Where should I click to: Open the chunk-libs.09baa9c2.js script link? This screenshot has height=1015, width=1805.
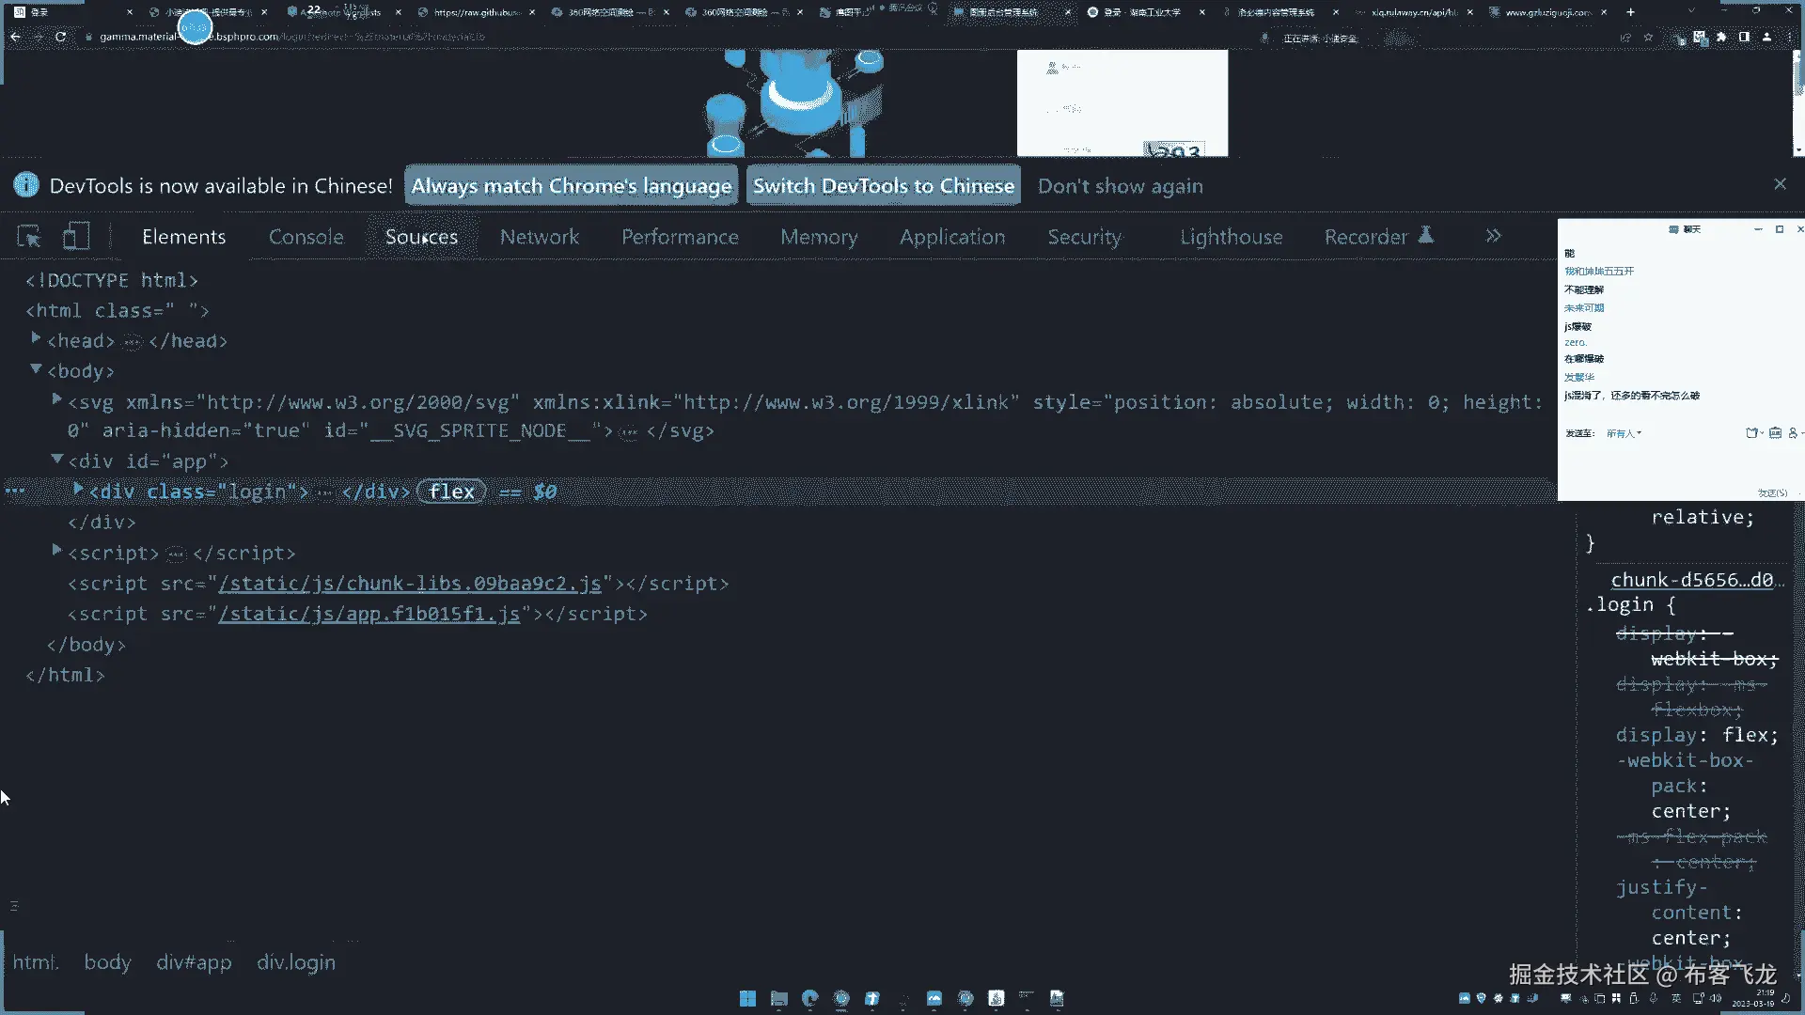pyautogui.click(x=409, y=584)
